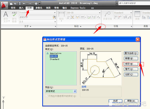150x109 pixels.
Task: Open the multileader style Standard dropdown
Action: pos(131,13)
